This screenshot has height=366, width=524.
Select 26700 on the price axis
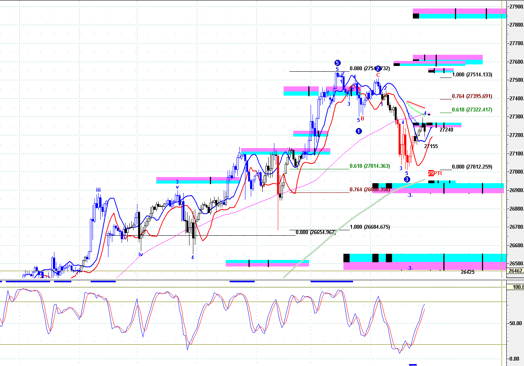coord(516,227)
